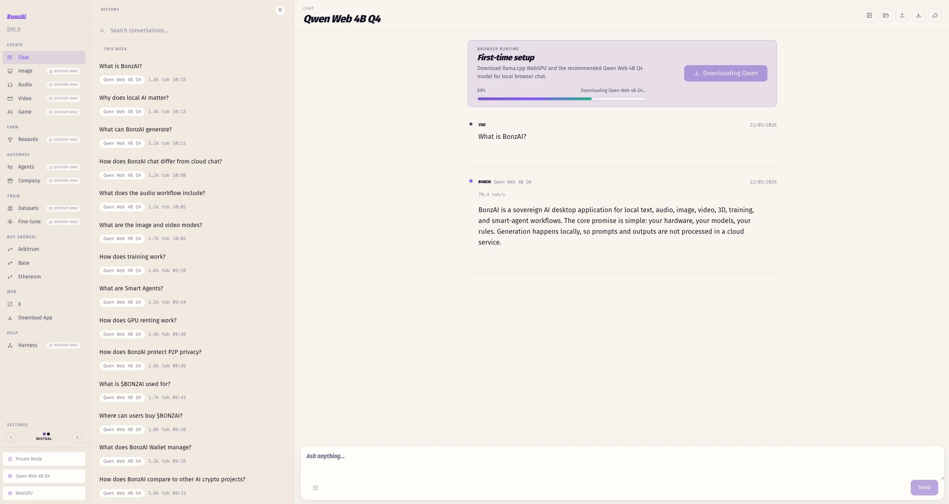The image size is (949, 504).
Task: Open the "What are Smart Agents?" conversation
Action: coord(192,295)
